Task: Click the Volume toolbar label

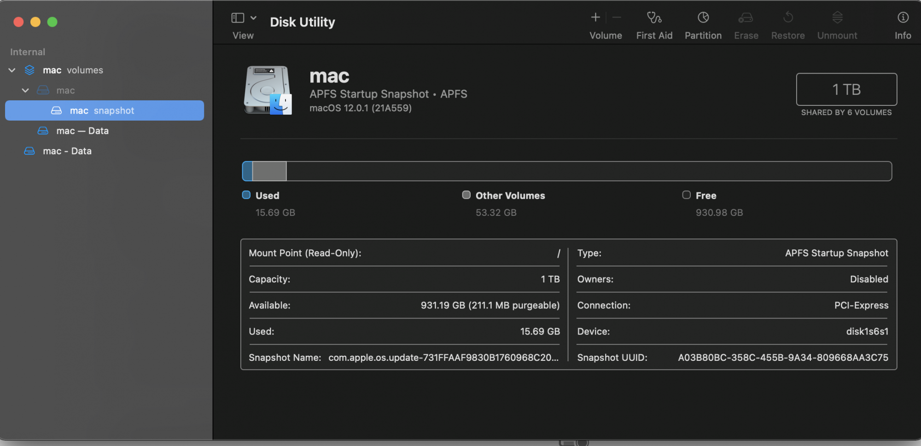Action: (606, 35)
